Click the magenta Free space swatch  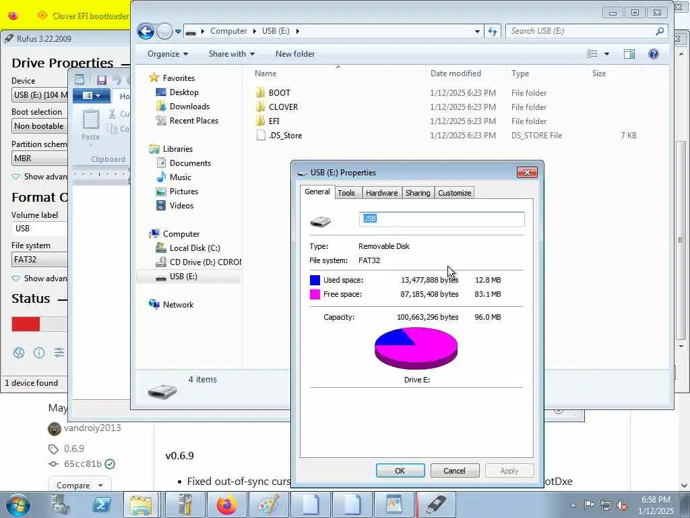pyautogui.click(x=315, y=294)
